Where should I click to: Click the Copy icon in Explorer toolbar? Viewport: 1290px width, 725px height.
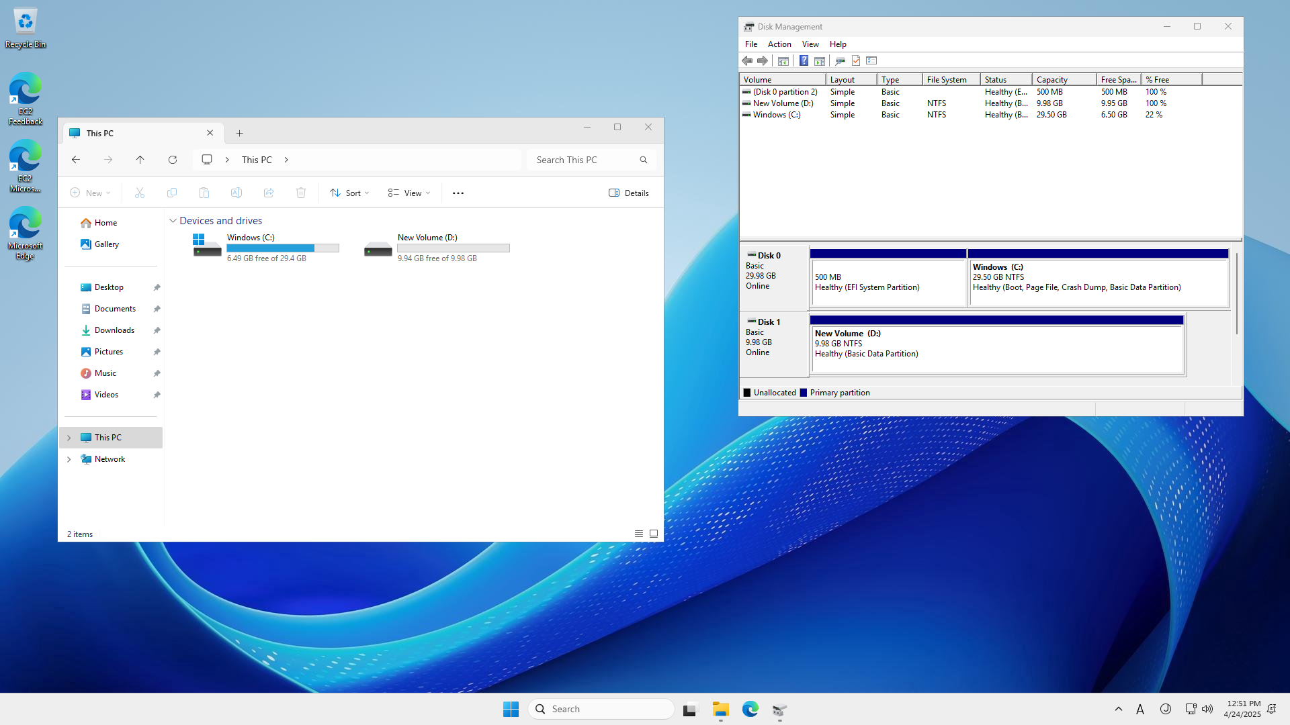(172, 193)
